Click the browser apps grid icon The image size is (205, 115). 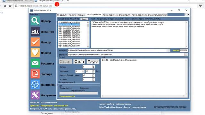(x=10, y=6)
